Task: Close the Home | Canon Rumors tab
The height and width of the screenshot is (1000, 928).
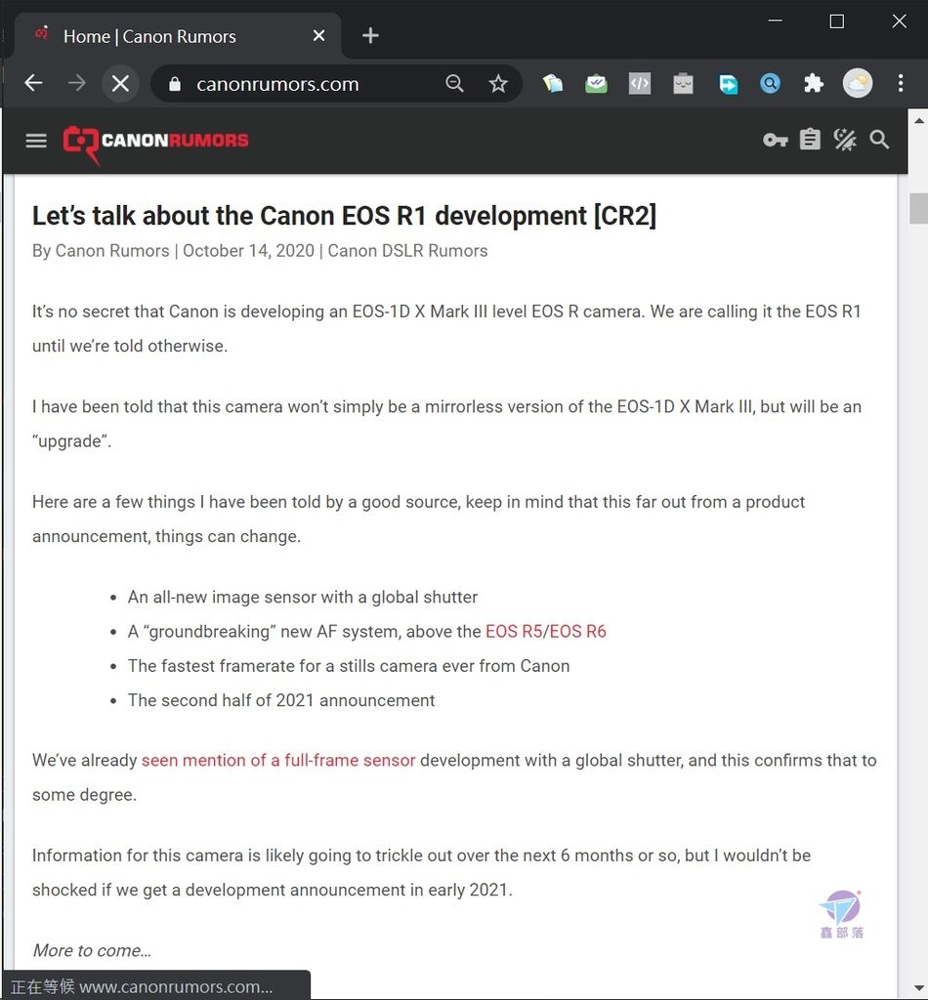Action: [x=318, y=36]
